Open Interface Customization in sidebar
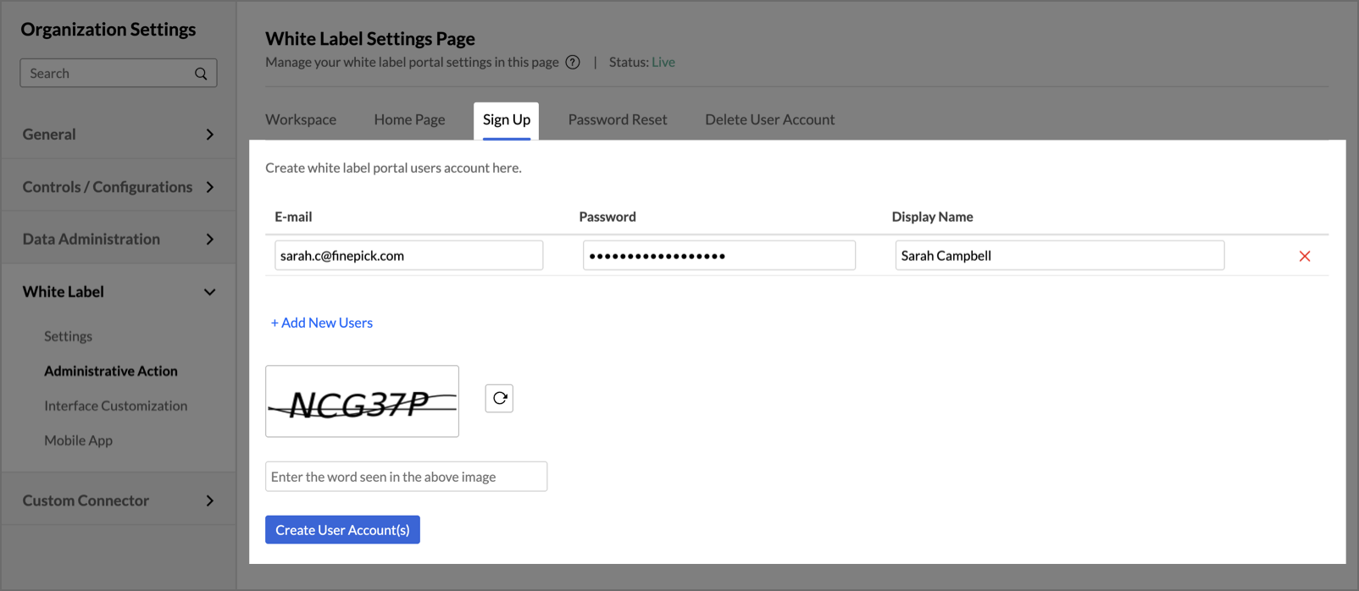 pos(116,406)
